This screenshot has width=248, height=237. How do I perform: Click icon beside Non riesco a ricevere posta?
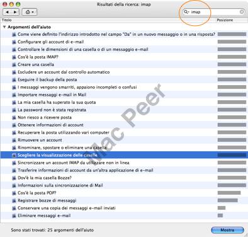click(14, 118)
